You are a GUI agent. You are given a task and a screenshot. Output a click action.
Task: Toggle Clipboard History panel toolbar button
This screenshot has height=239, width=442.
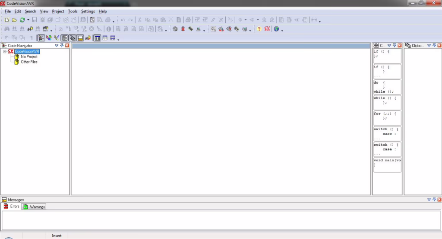coord(73,38)
